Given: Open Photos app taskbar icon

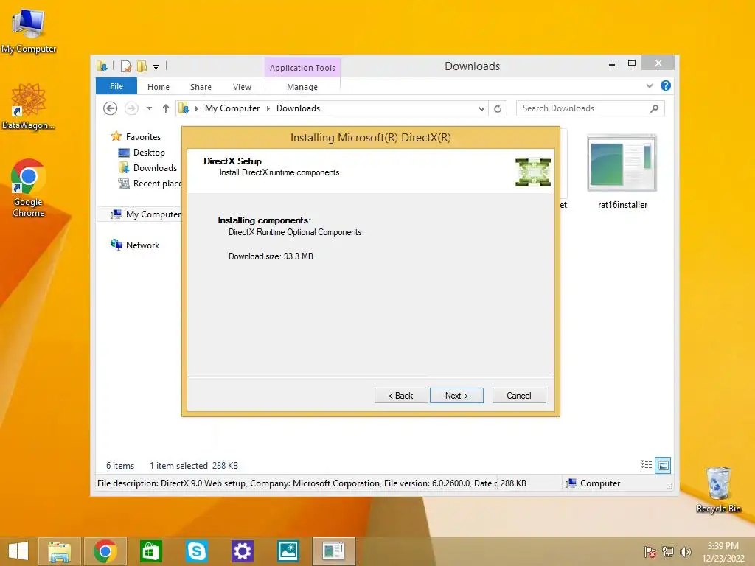Looking at the screenshot, I should pos(288,551).
